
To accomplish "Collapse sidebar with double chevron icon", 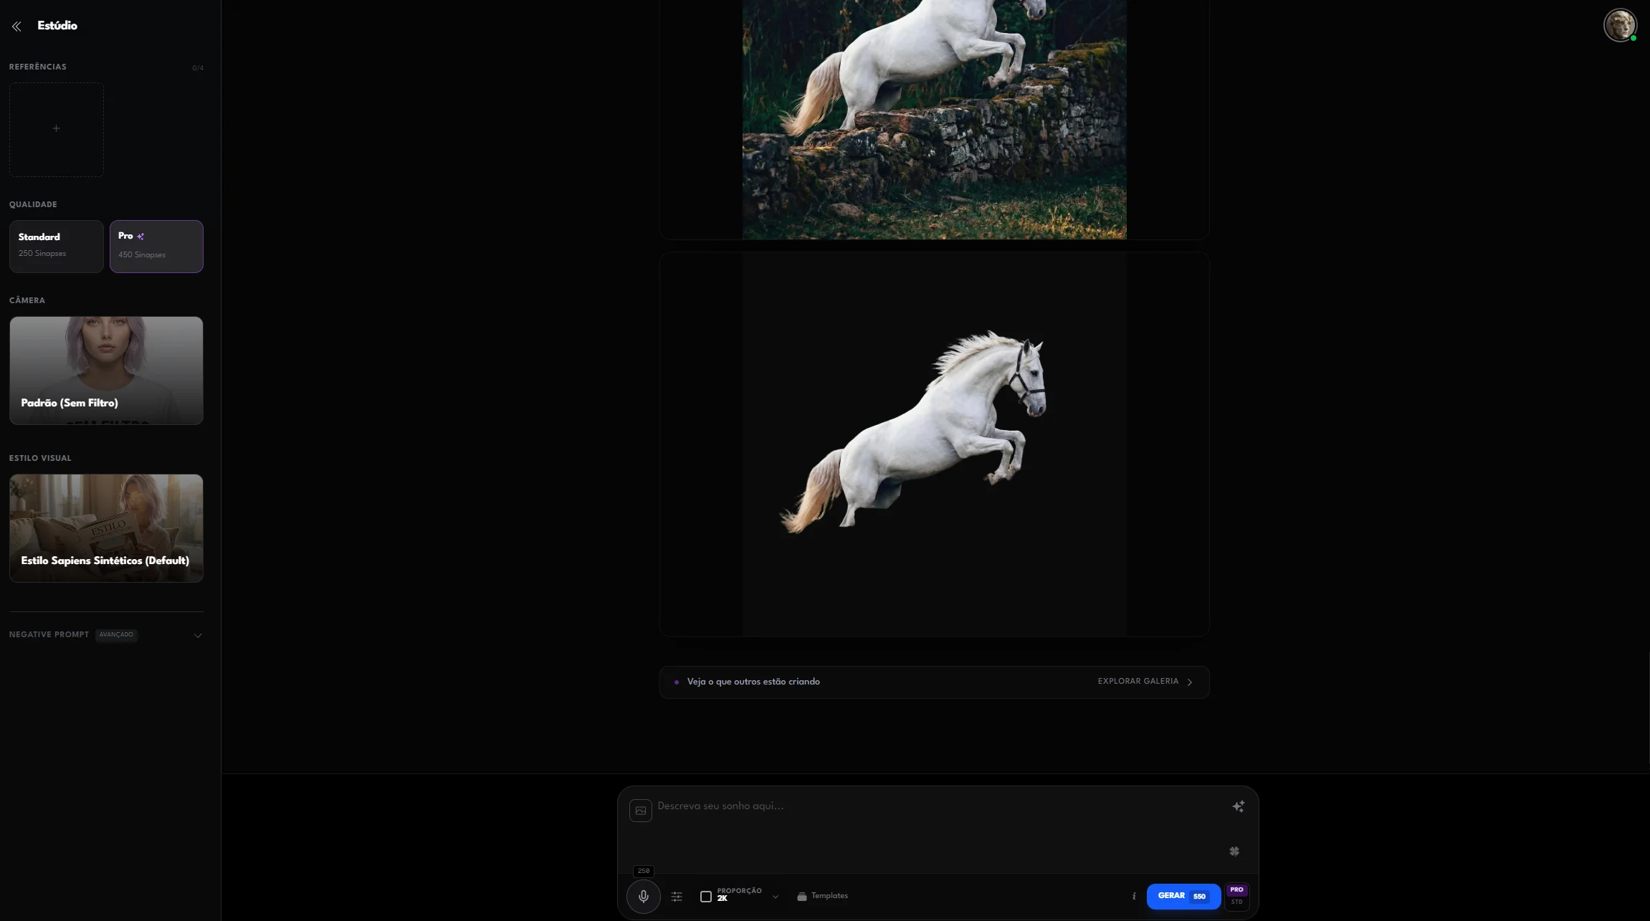I will coord(16,27).
